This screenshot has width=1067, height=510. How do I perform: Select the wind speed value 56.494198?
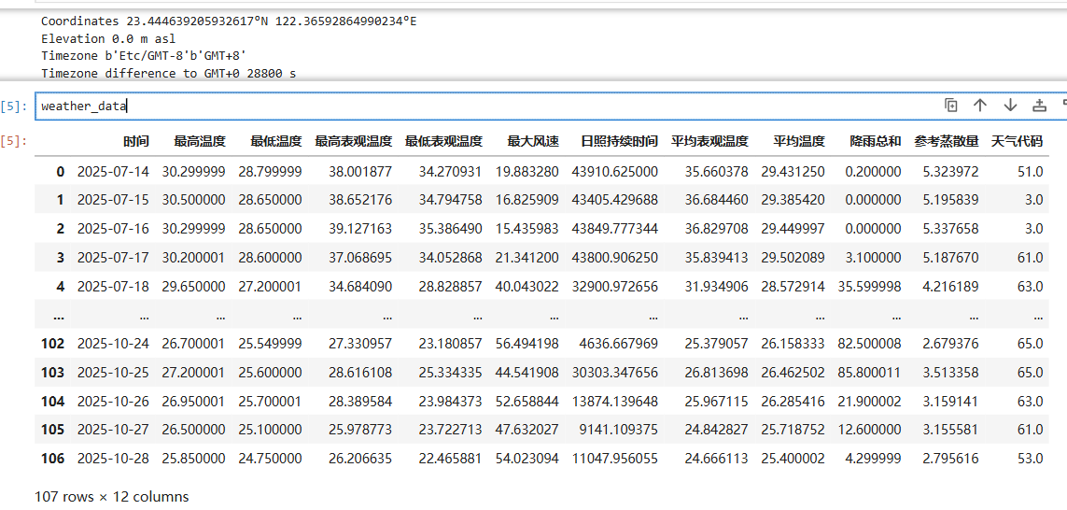point(526,343)
